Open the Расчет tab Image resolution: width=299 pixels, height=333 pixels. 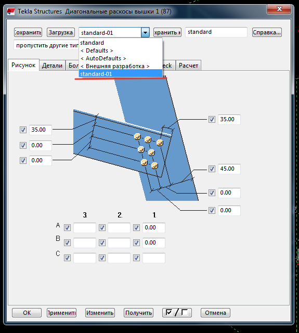coord(188,66)
